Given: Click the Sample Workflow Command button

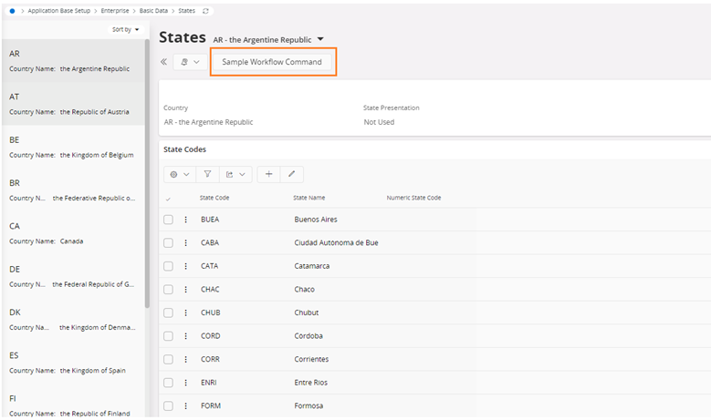Looking at the screenshot, I should pyautogui.click(x=272, y=62).
